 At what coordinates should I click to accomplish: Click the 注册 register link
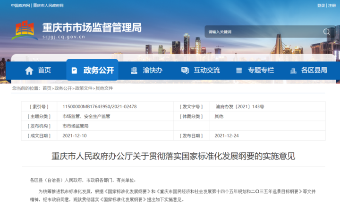(333, 5)
